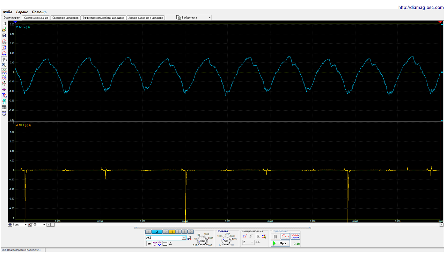
Task: Click the auto settings gear icon
Action: (x=4, y=113)
